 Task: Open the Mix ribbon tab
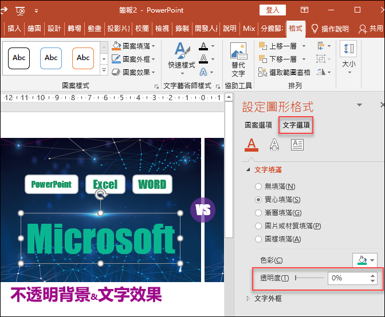tap(249, 29)
